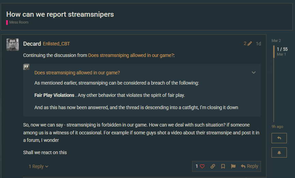The image size is (295, 178).
Task: Jump to Mar 2 at the timeline top
Action: pos(276,41)
